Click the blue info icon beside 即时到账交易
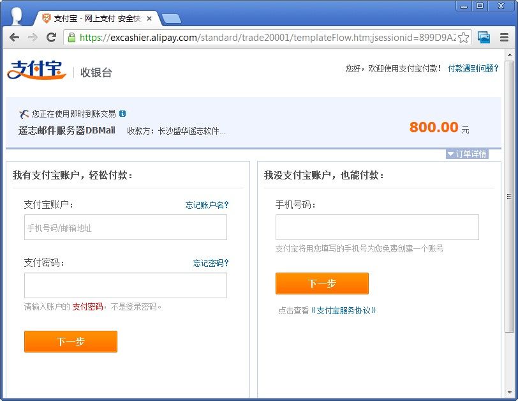This screenshot has width=518, height=401. coord(122,114)
